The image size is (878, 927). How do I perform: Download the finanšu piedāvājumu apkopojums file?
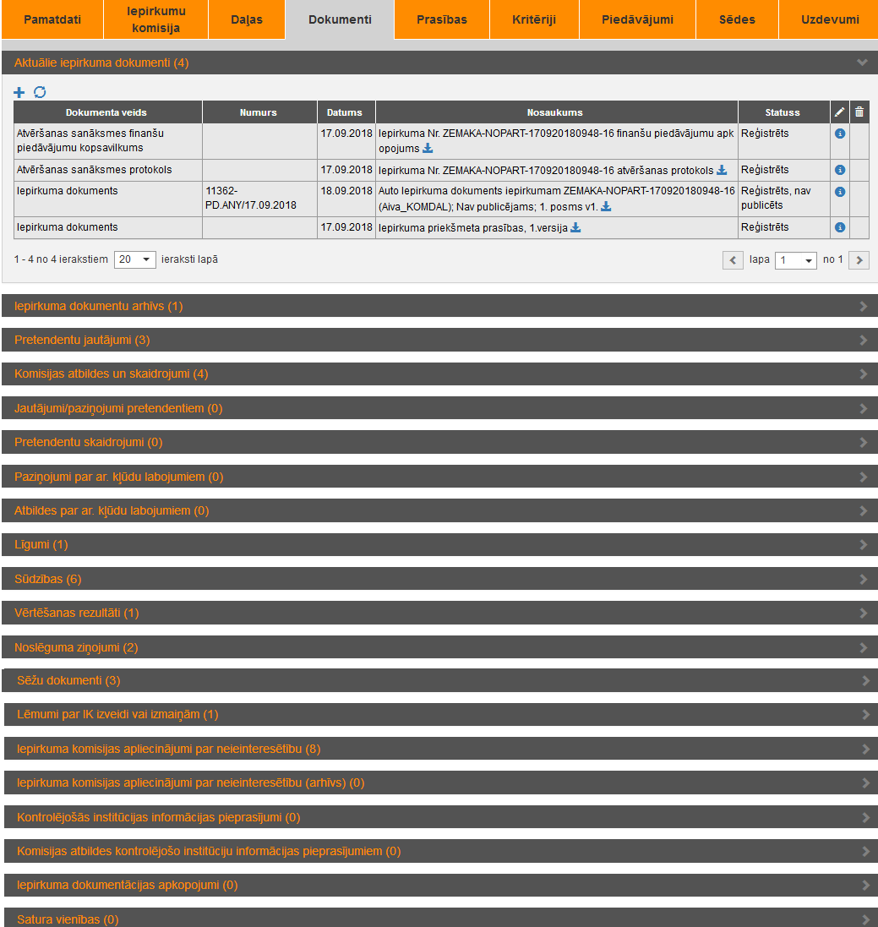click(x=428, y=148)
